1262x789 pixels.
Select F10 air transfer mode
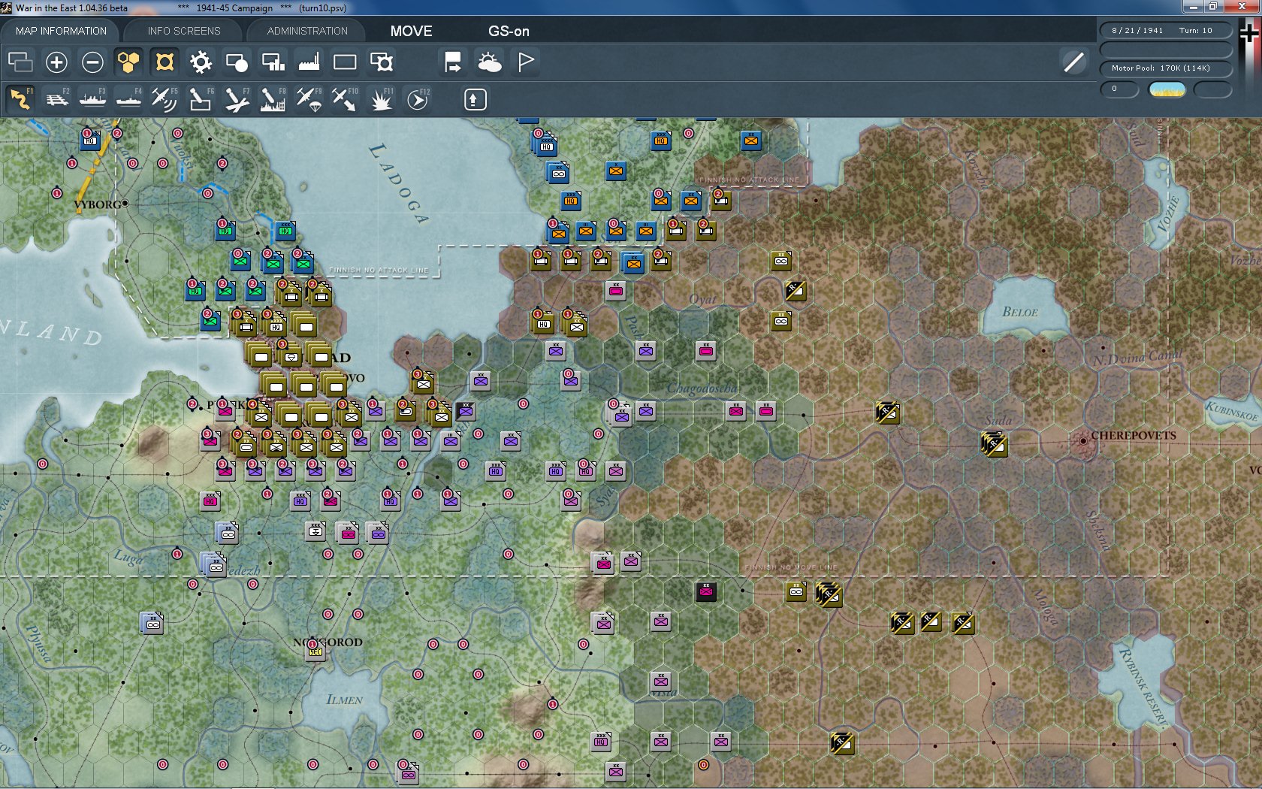tap(345, 99)
